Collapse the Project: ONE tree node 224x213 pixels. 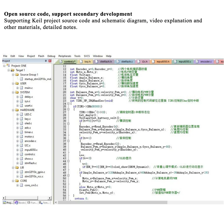point(4,66)
